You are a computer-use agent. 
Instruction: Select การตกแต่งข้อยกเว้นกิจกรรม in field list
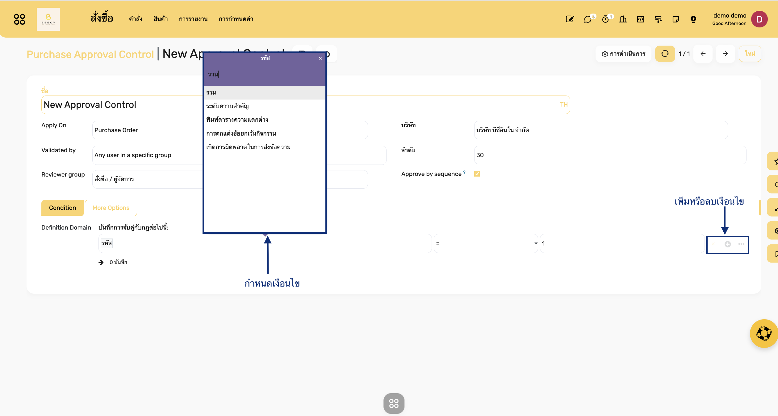tap(265, 133)
